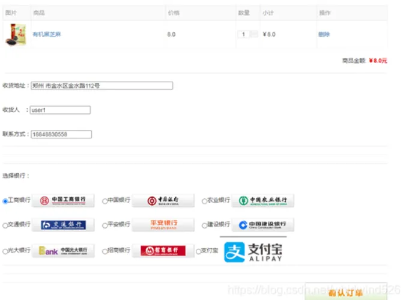The width and height of the screenshot is (403, 300).
Task: Open the 有机黑芝麻 product link
Action: tap(47, 34)
